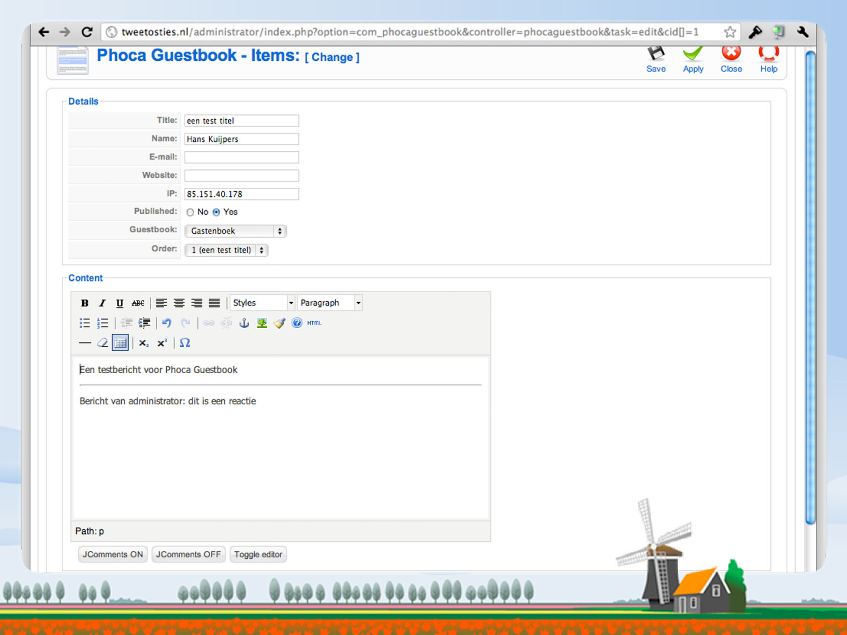Click the browser address bar URL
The image size is (847, 635).
410,32
